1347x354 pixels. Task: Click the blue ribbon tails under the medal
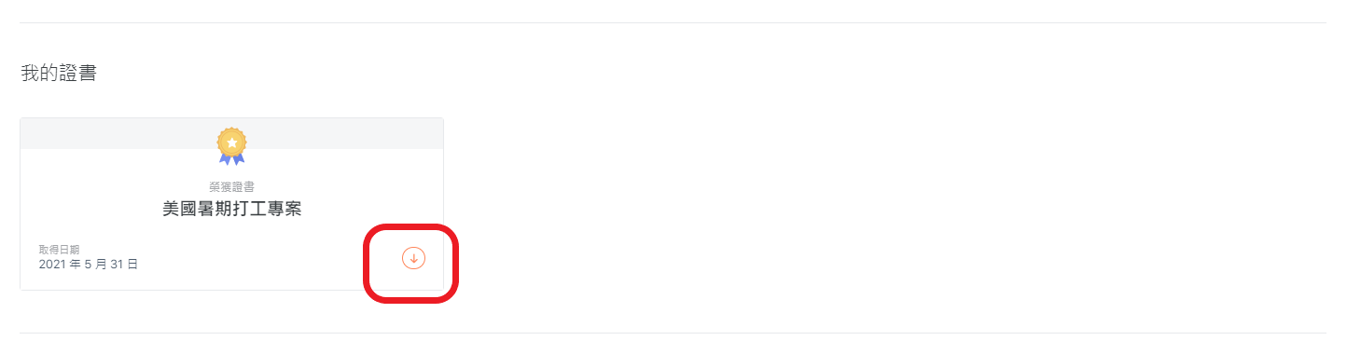pos(231,159)
